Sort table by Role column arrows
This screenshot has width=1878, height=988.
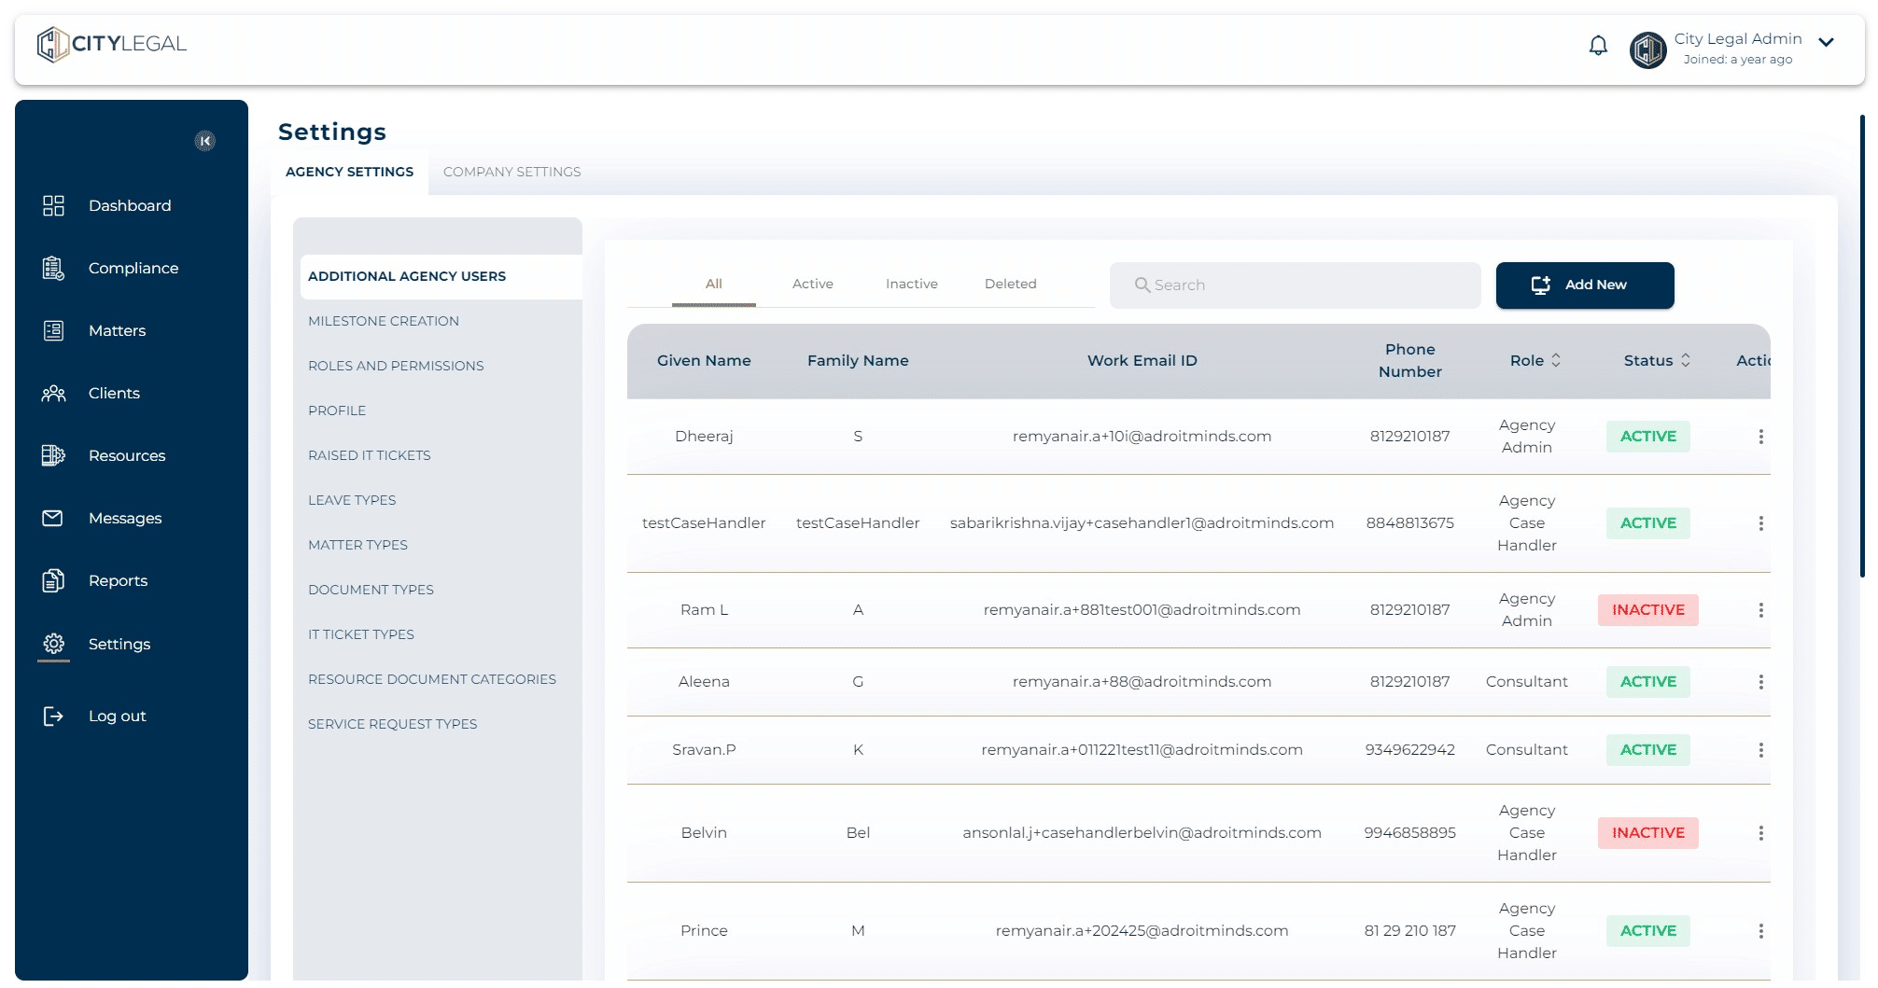(x=1556, y=360)
